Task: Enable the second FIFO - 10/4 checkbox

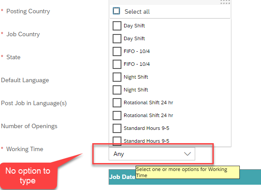Action: [117, 64]
